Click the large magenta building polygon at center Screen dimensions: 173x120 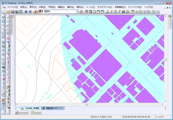(x=106, y=66)
